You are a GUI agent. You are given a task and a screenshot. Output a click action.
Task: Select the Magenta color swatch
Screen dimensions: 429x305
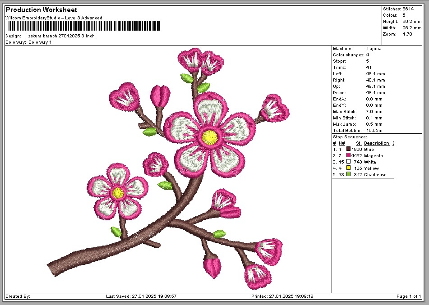tap(348, 155)
